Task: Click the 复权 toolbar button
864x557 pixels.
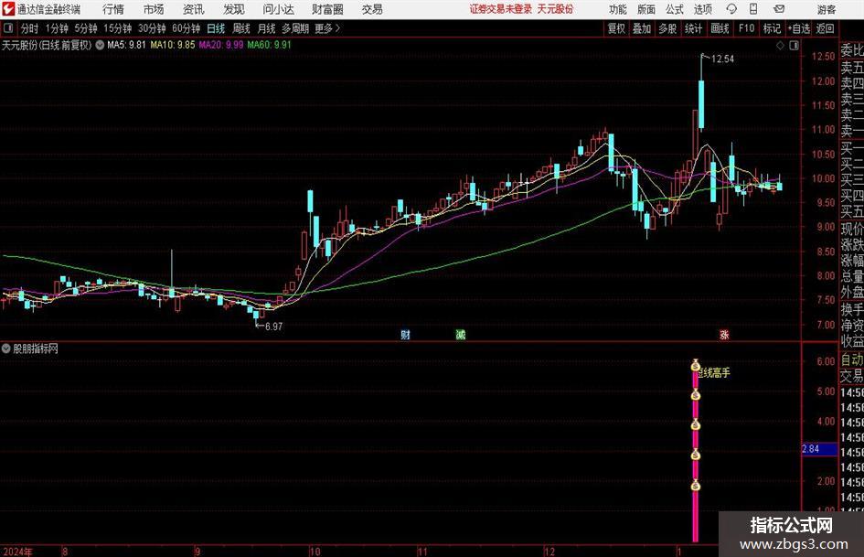Action: 616,28
